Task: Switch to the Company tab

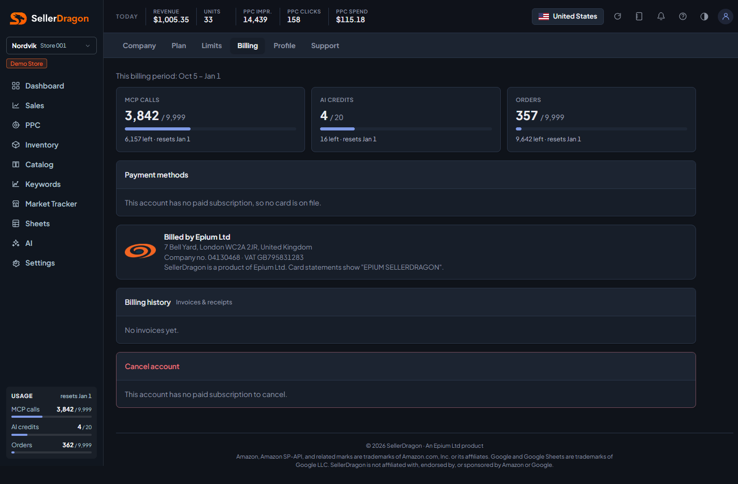Action: (139, 46)
